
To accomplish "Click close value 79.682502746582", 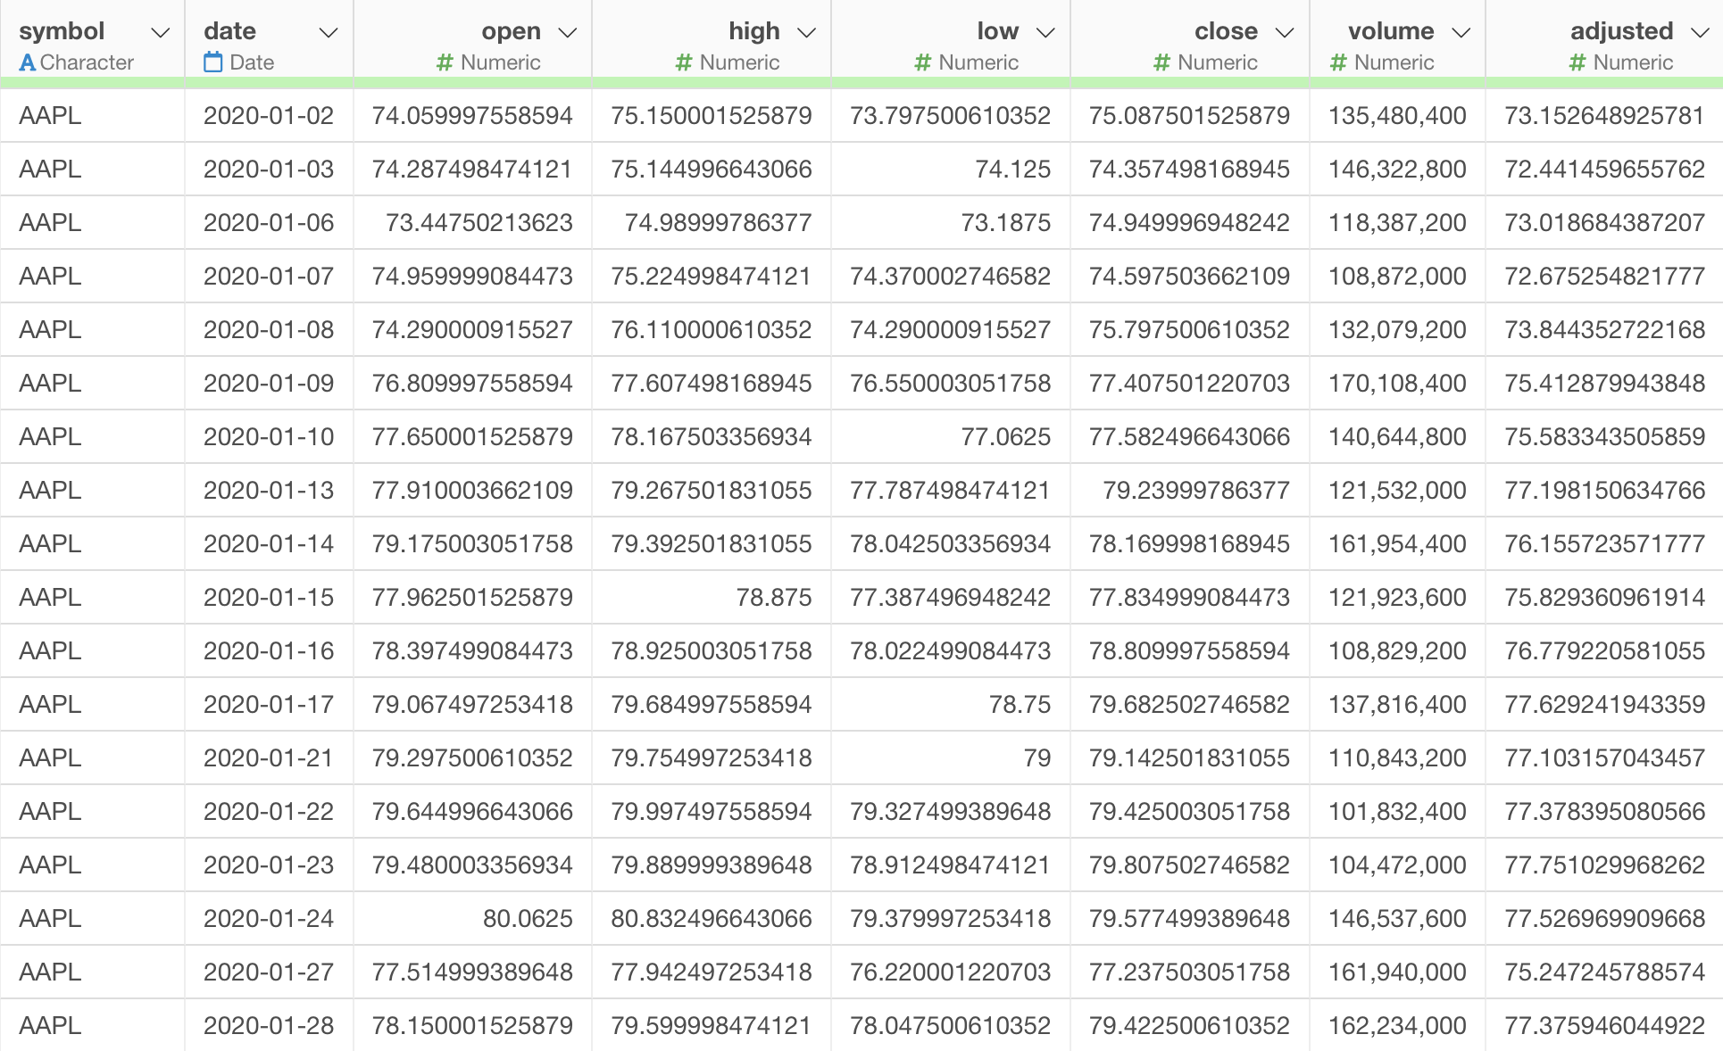I will tap(1190, 705).
